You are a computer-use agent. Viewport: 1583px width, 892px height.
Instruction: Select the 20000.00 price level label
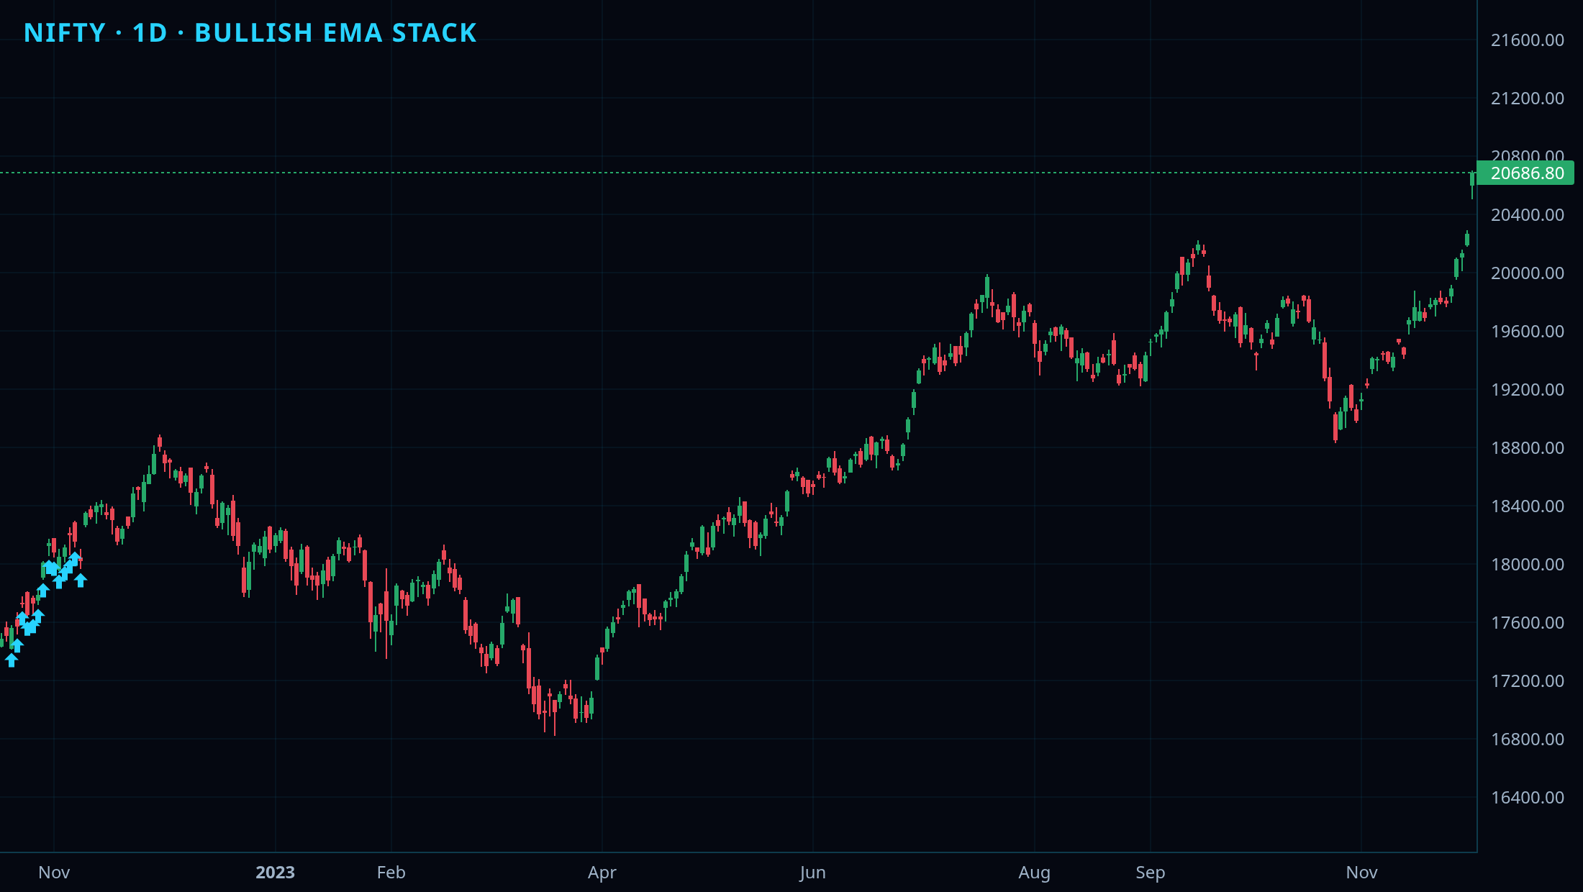1527,273
